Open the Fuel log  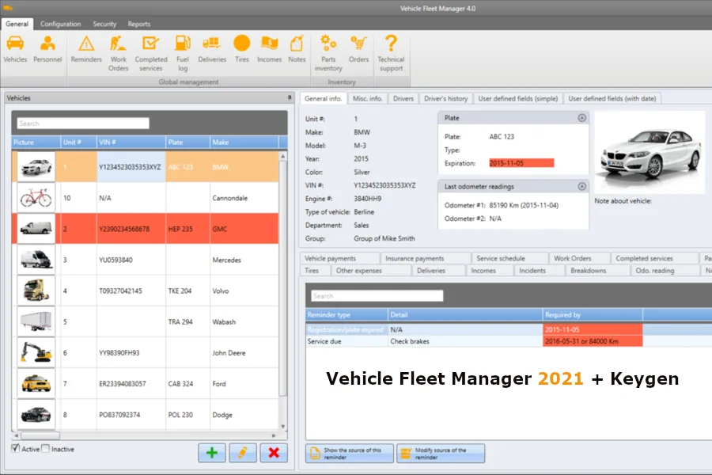183,54
